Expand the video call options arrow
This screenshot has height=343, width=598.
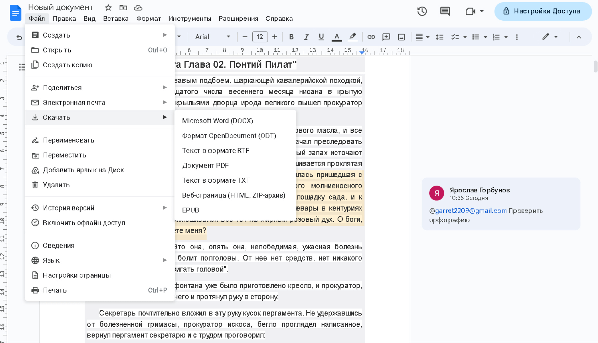[x=482, y=11]
